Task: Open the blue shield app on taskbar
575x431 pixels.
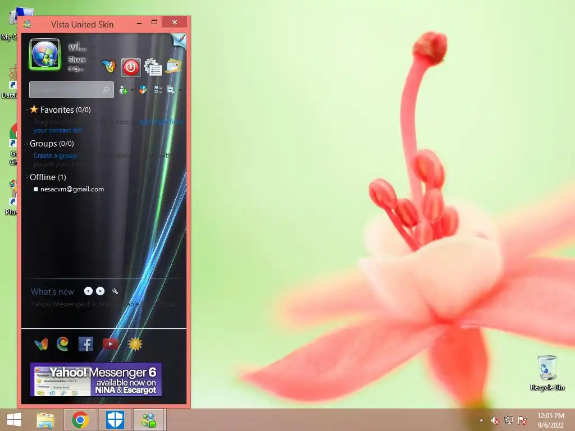Action: point(115,420)
